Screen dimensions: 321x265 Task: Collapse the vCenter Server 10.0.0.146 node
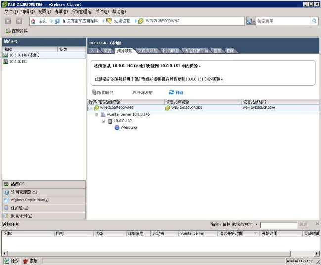97,114
